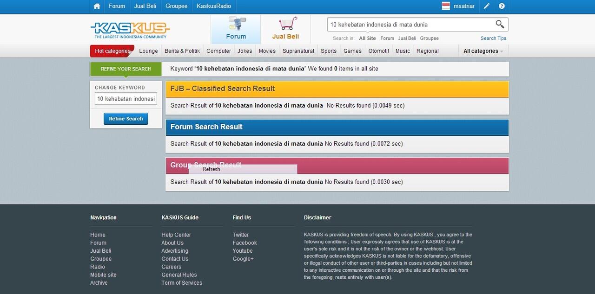Open the Music category
This screenshot has width=595, height=294.
(x=403, y=51)
